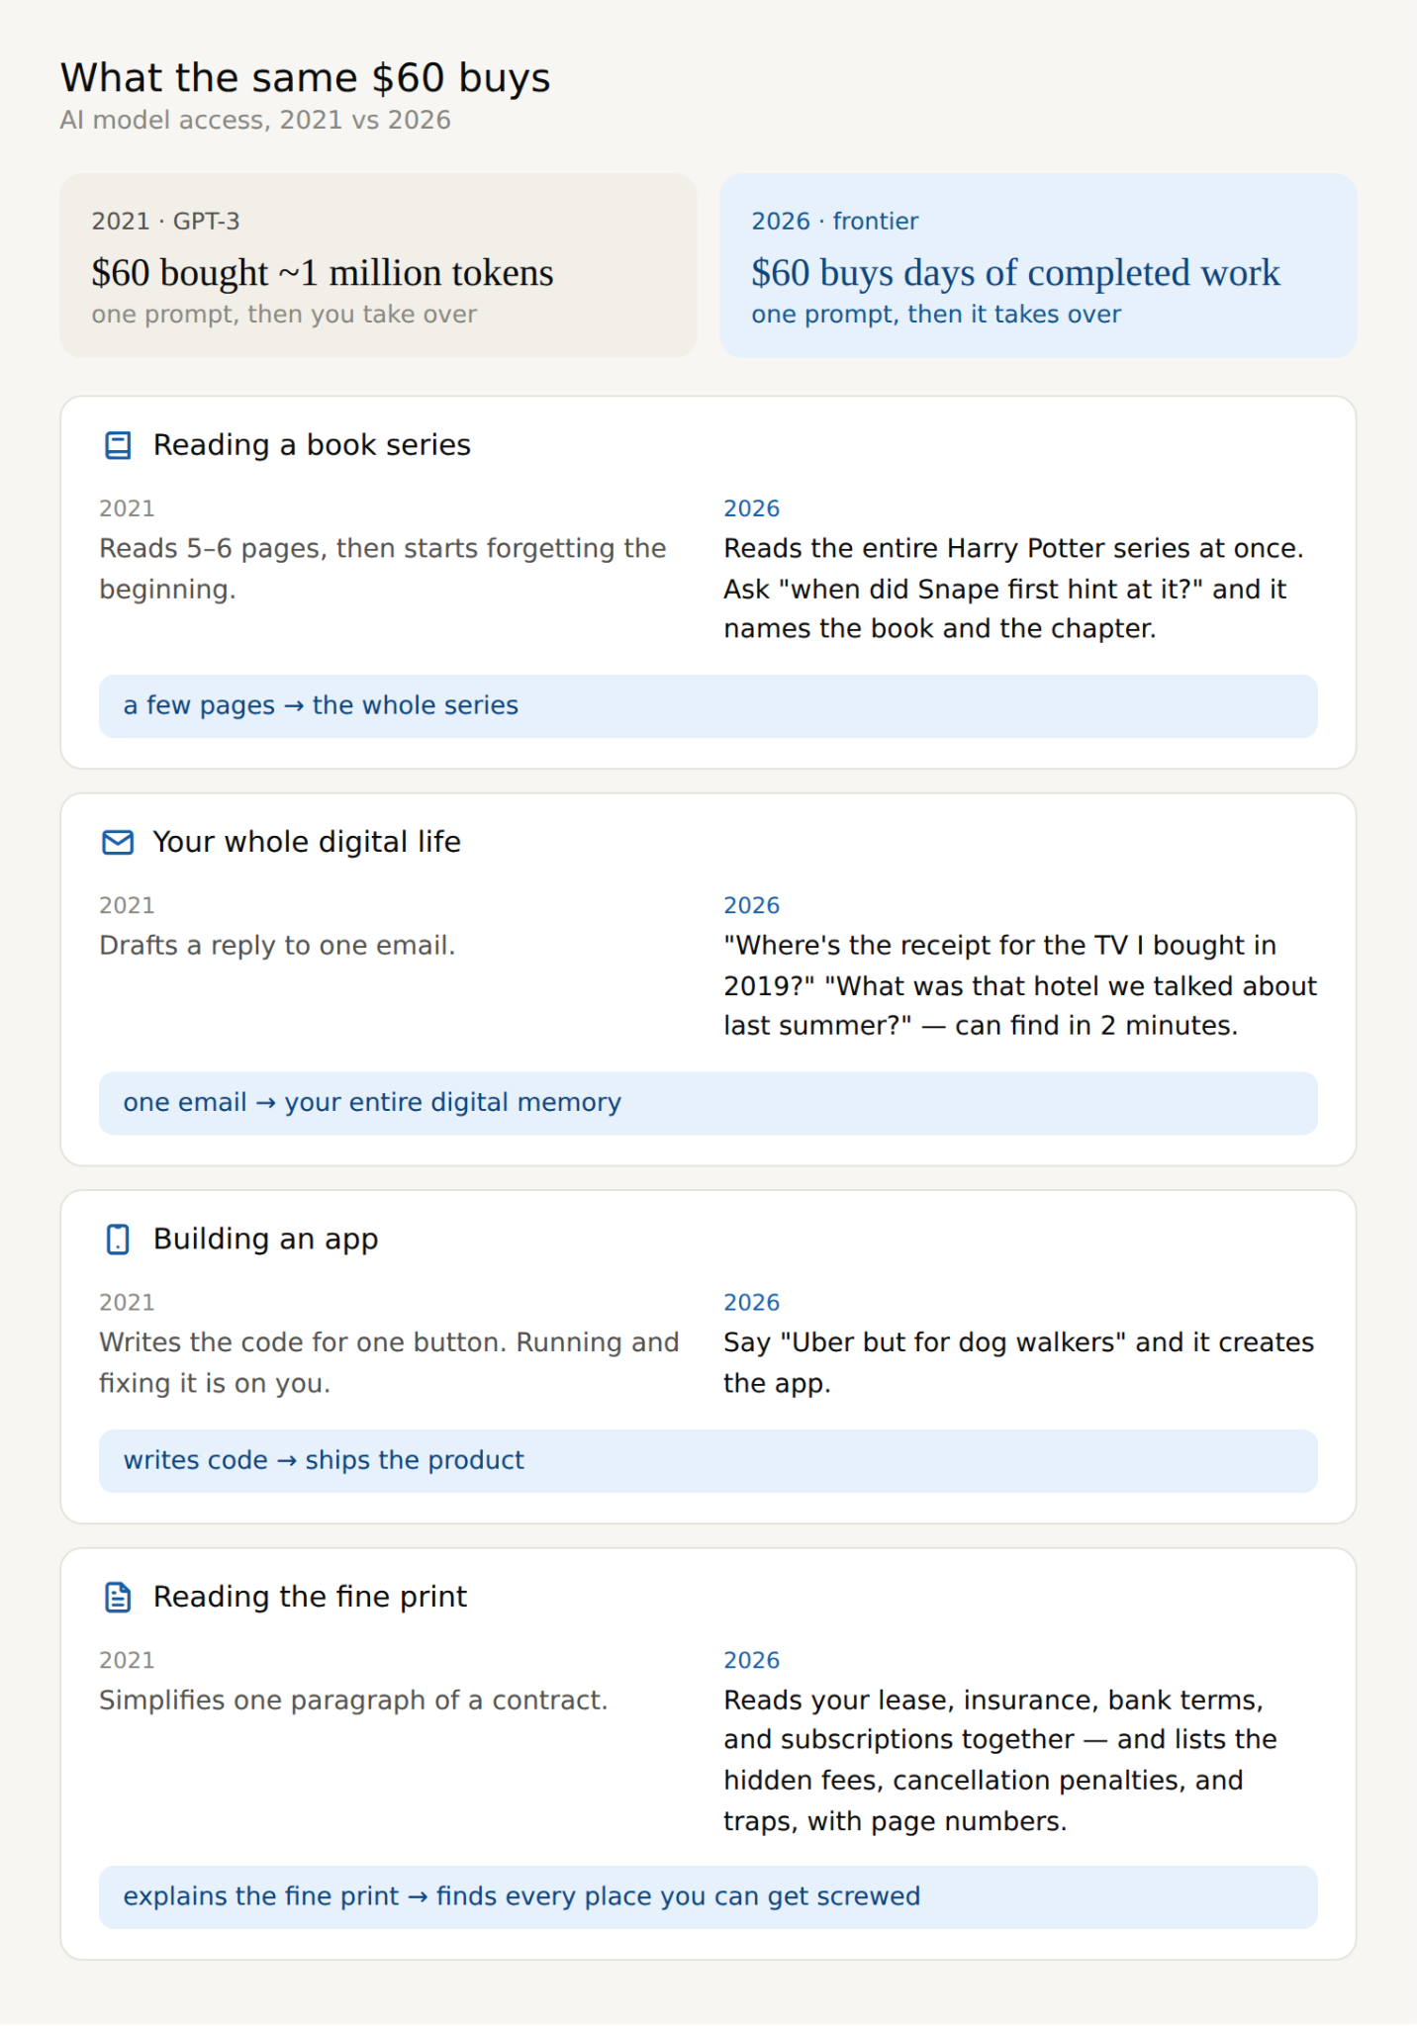This screenshot has width=1417, height=2026.
Task: Select the 2026 frontier summary card
Action: pos(1038,265)
